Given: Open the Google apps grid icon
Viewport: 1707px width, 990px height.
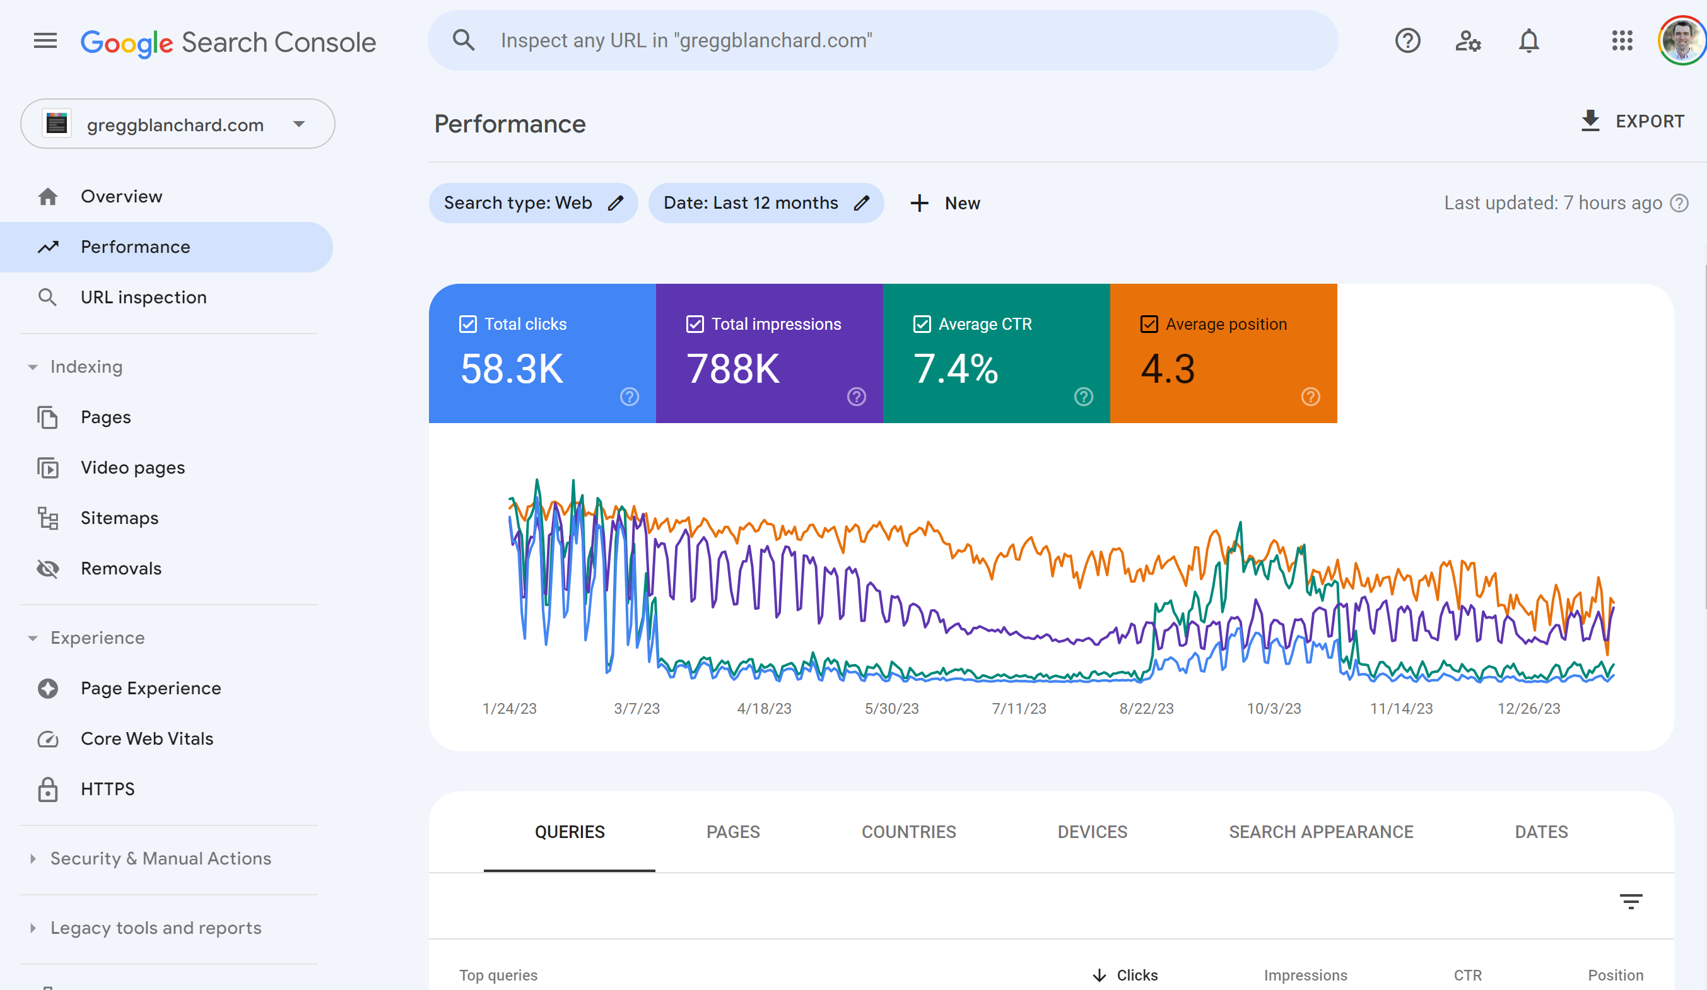Looking at the screenshot, I should tap(1622, 42).
